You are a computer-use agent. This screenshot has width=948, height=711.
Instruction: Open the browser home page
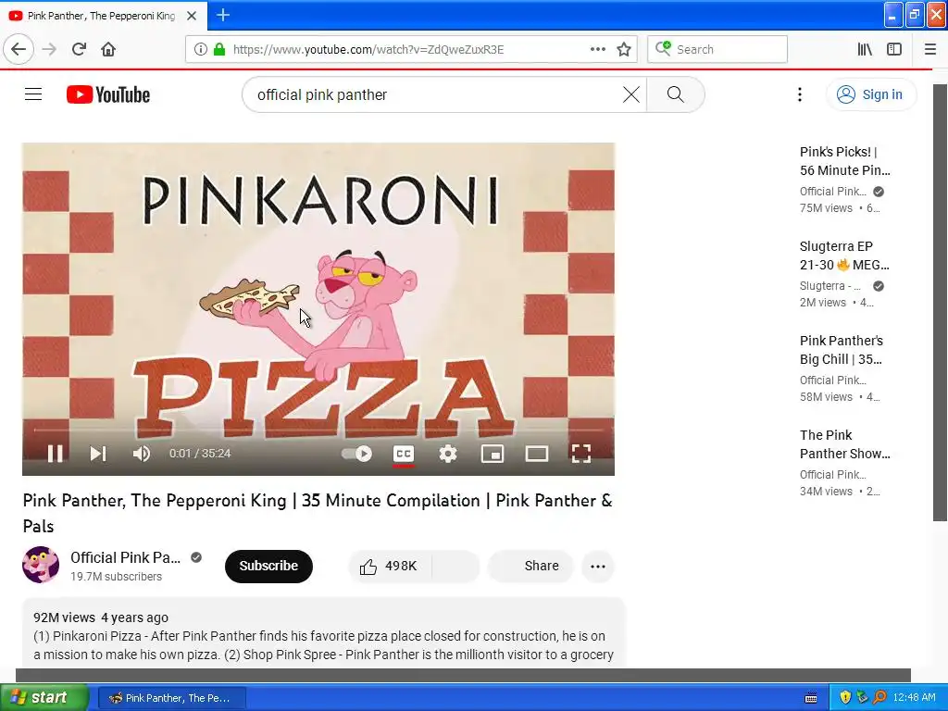108,50
